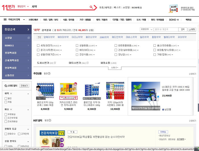Check the 생활용품 category checkbox
The image size is (199, 151).
coord(77,46)
